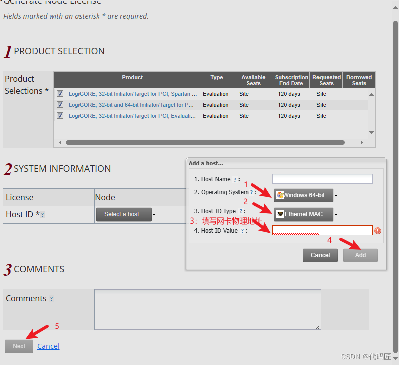Click product table scroll-down arrow
Viewport: 399px width, 365px height.
click(371, 132)
